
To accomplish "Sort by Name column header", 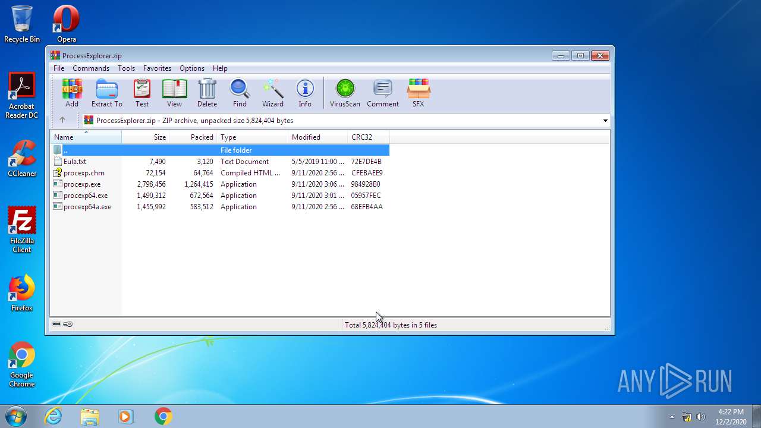I will pos(86,137).
